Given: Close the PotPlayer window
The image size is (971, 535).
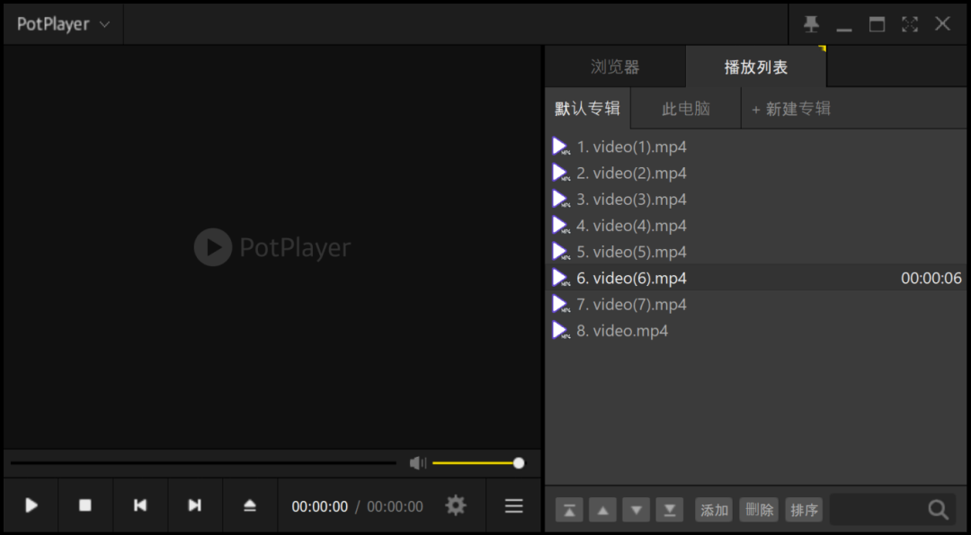Looking at the screenshot, I should click(x=942, y=24).
